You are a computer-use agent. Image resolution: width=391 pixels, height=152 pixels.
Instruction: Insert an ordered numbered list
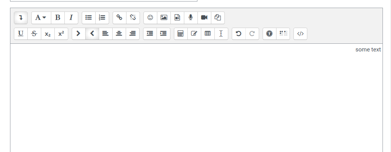pyautogui.click(x=102, y=18)
